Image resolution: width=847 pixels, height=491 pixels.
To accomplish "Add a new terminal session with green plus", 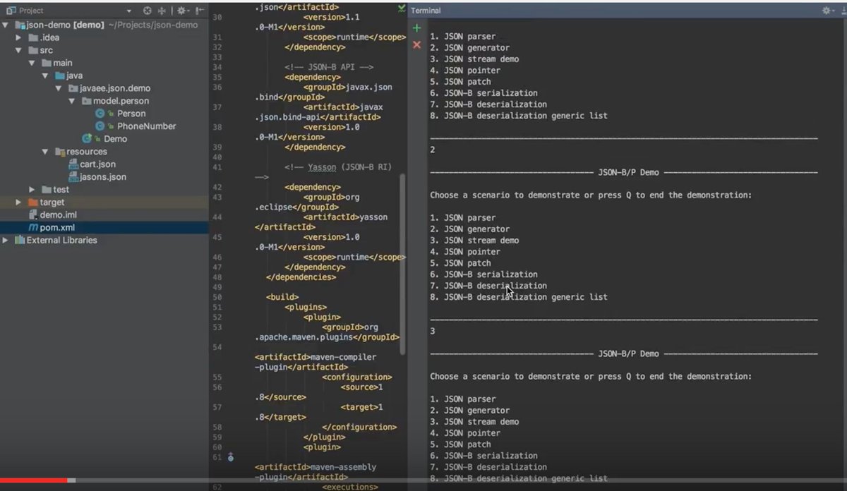I will [x=416, y=28].
